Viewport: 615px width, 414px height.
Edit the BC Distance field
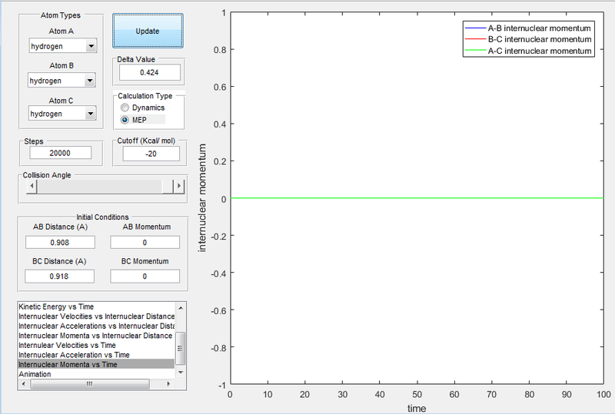coord(59,277)
